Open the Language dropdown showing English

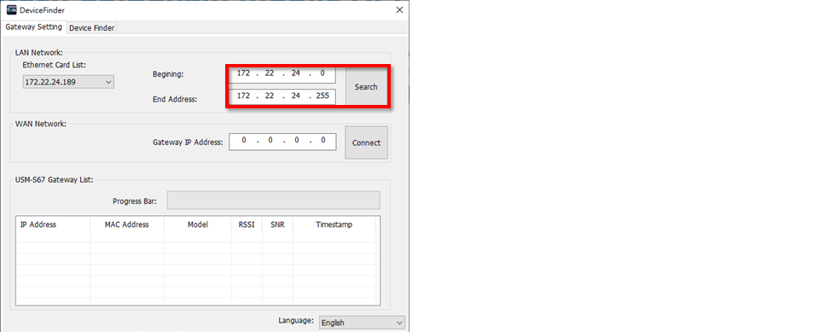click(x=362, y=323)
